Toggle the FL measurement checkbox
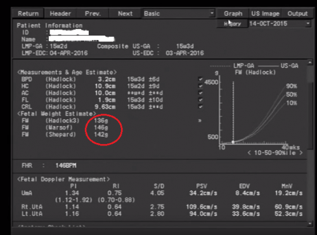This screenshot has width=317, height=235. (200, 100)
